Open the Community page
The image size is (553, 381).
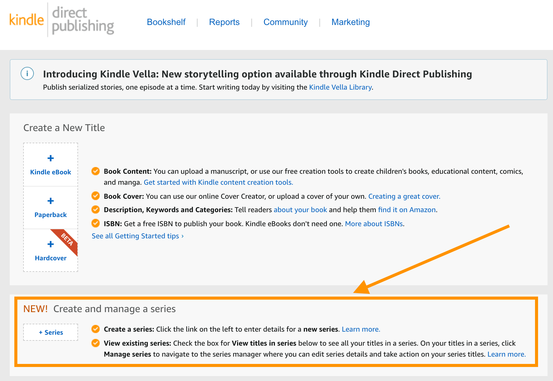point(285,22)
